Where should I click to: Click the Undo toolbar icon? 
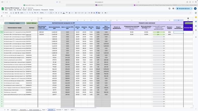click(11, 13)
